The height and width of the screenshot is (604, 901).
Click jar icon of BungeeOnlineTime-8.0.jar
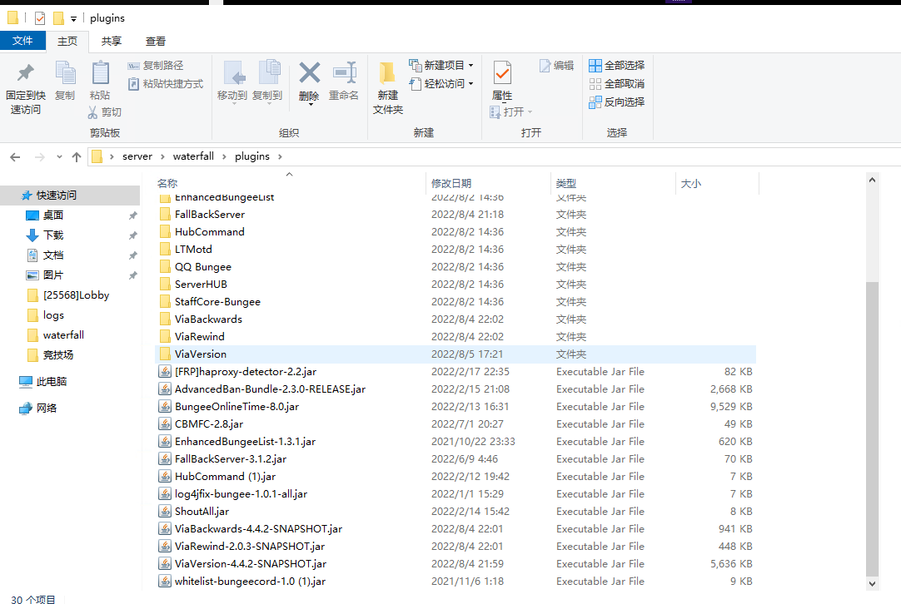click(x=165, y=407)
